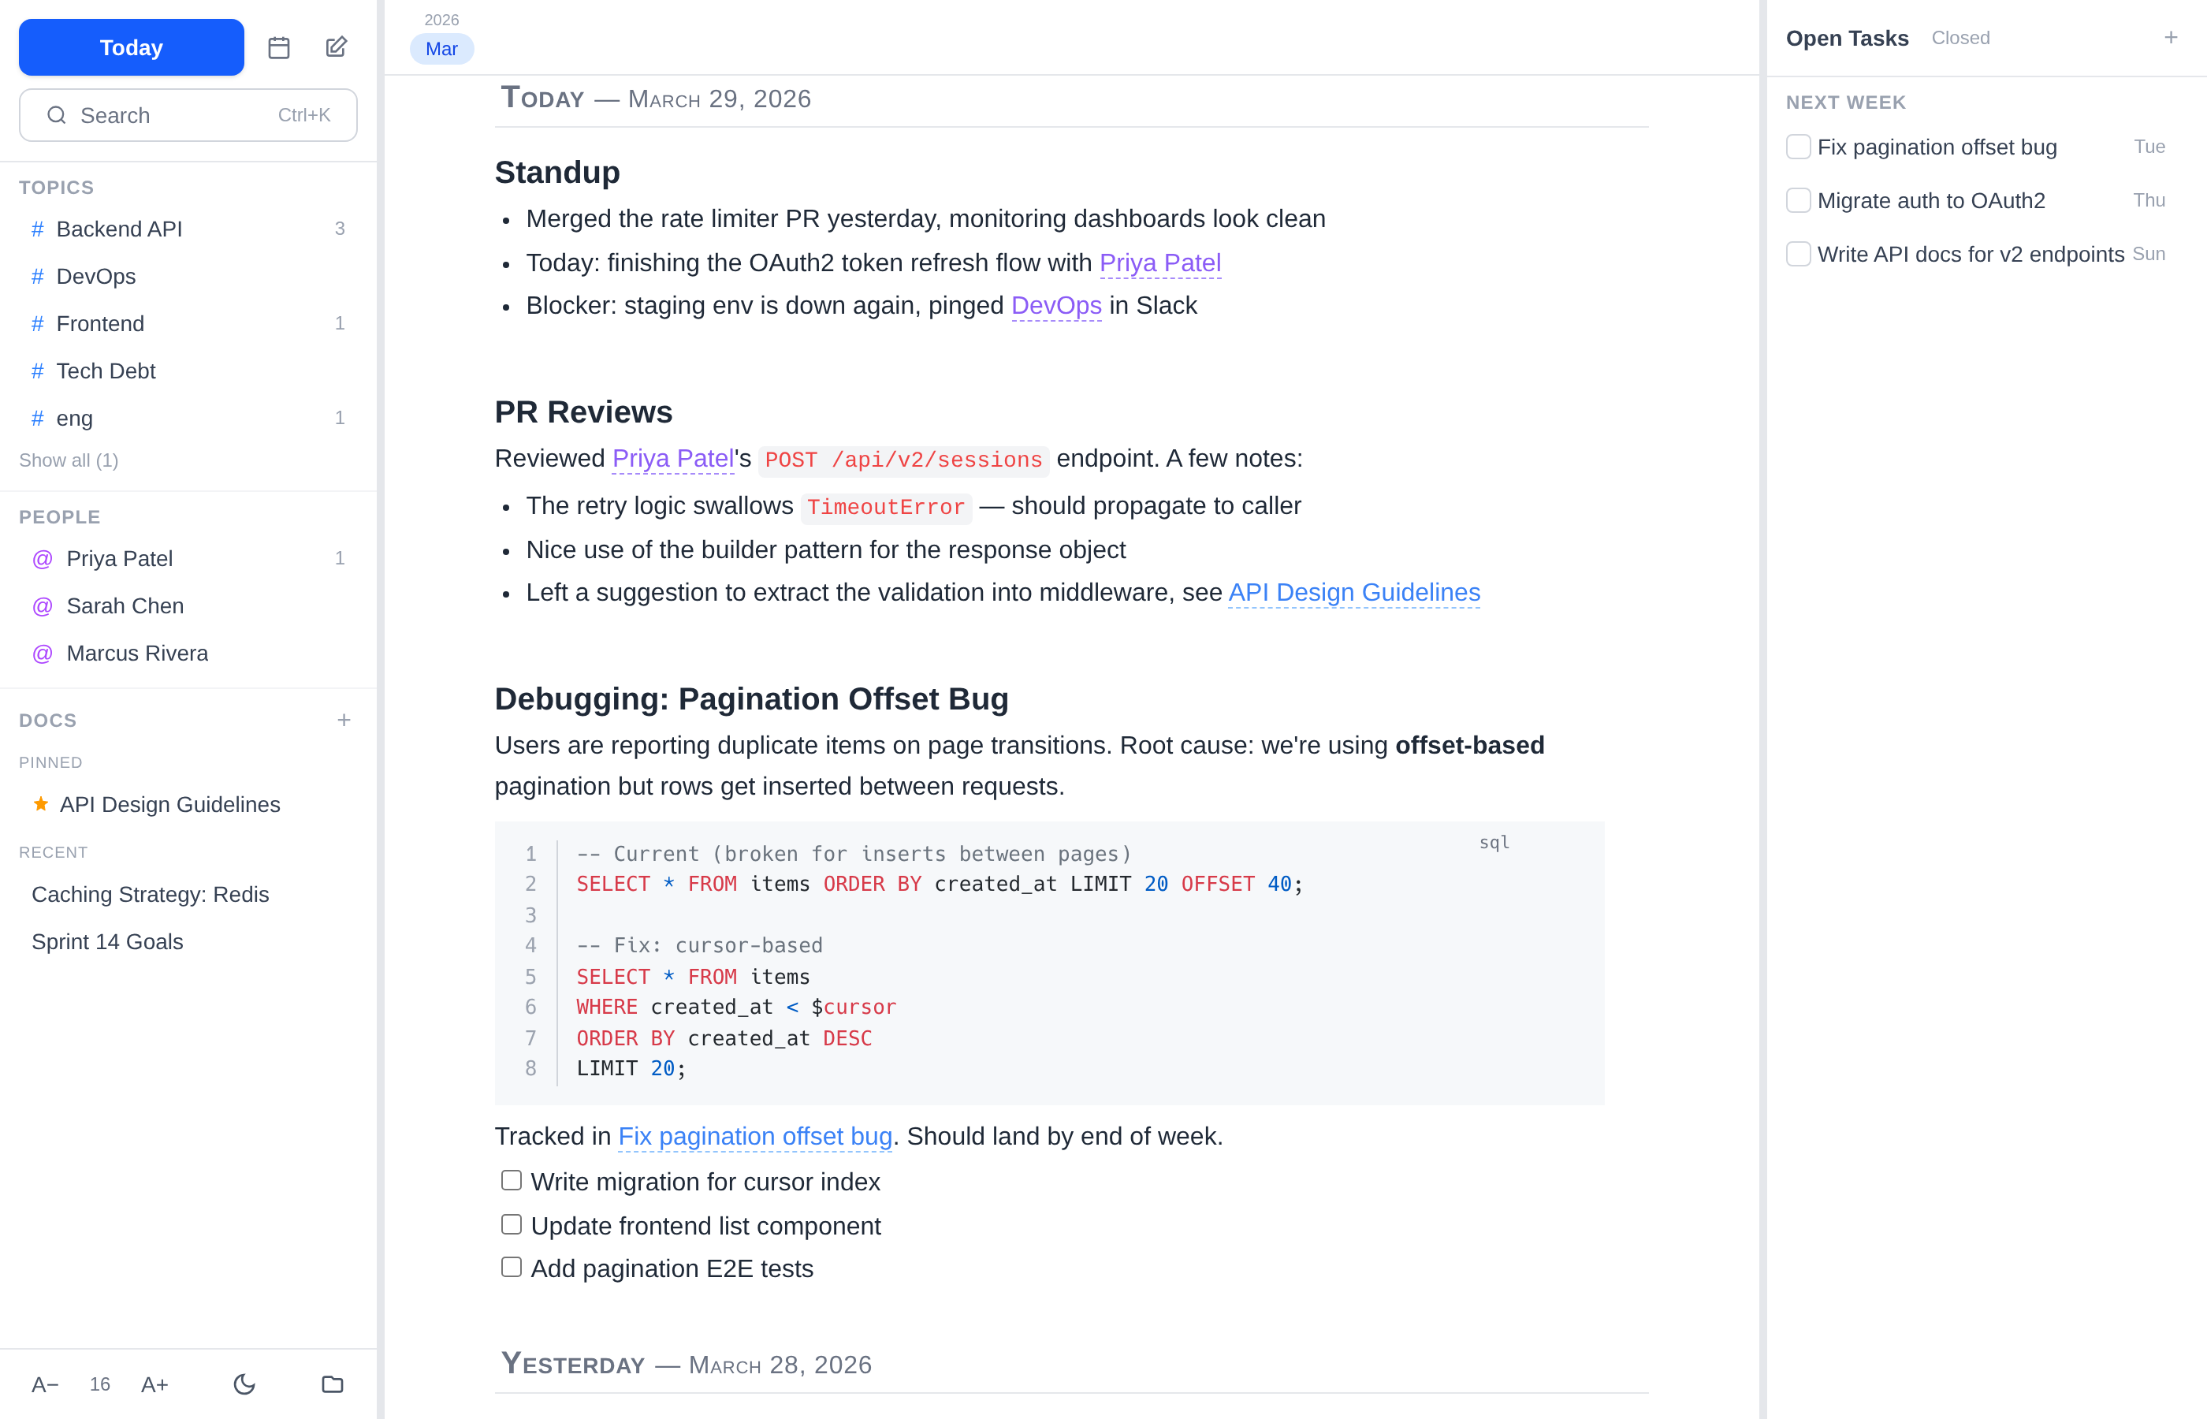
Task: Decrease font size with A− button
Action: click(x=44, y=1384)
